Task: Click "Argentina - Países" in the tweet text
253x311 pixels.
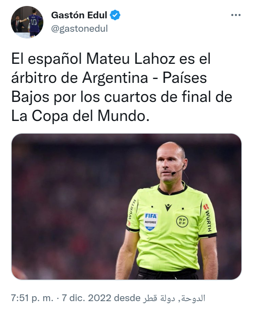Action: pyautogui.click(x=145, y=78)
